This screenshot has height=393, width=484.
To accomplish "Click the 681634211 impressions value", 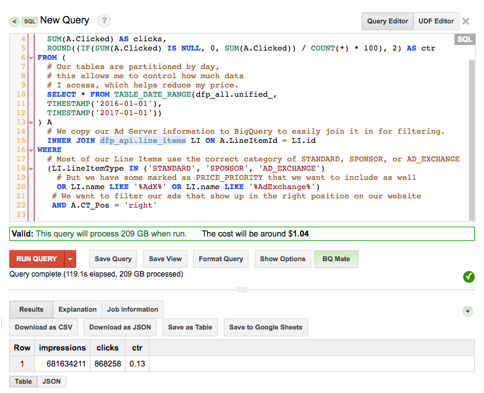I will [x=66, y=363].
